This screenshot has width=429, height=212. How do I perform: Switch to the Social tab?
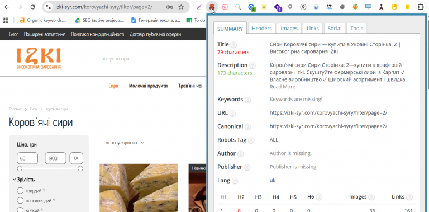coord(335,28)
